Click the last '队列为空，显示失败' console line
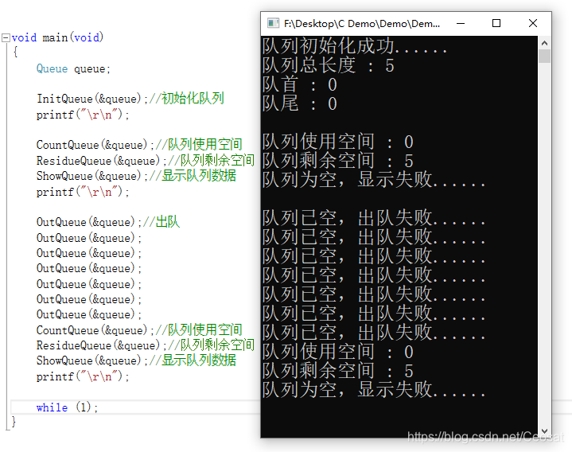The image size is (572, 452). pyautogui.click(x=374, y=390)
